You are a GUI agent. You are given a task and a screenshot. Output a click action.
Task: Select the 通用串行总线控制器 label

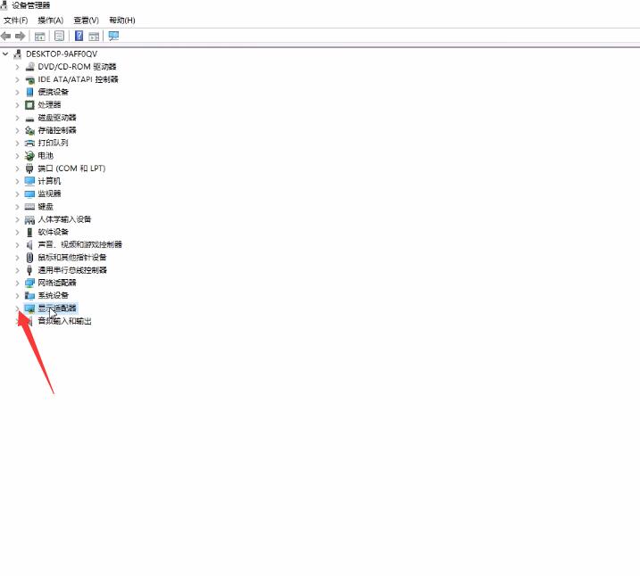point(72,270)
